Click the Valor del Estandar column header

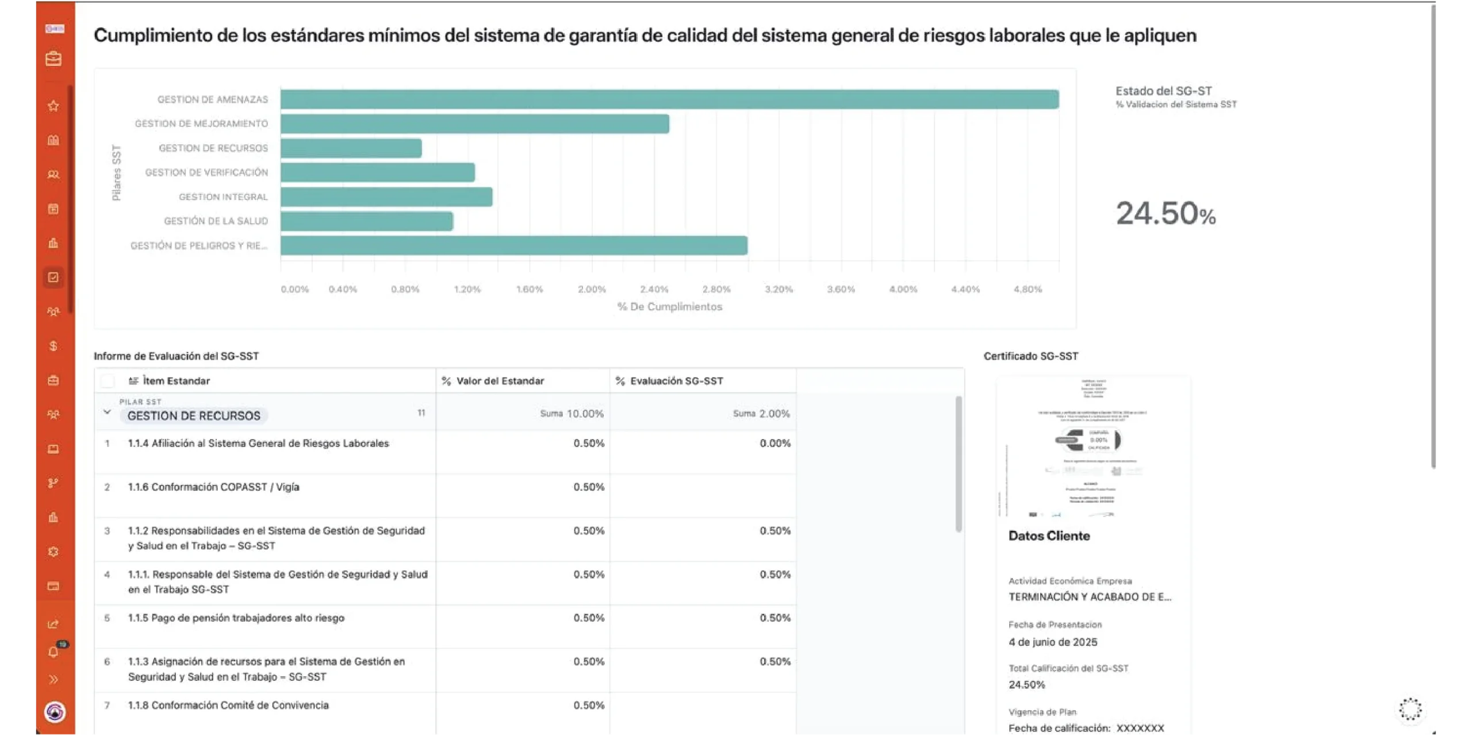pos(500,381)
